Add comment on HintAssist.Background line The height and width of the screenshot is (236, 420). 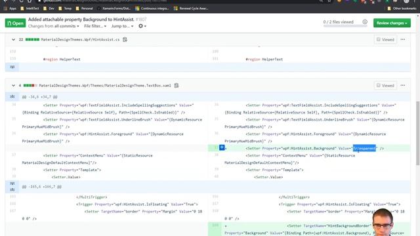point(222,147)
